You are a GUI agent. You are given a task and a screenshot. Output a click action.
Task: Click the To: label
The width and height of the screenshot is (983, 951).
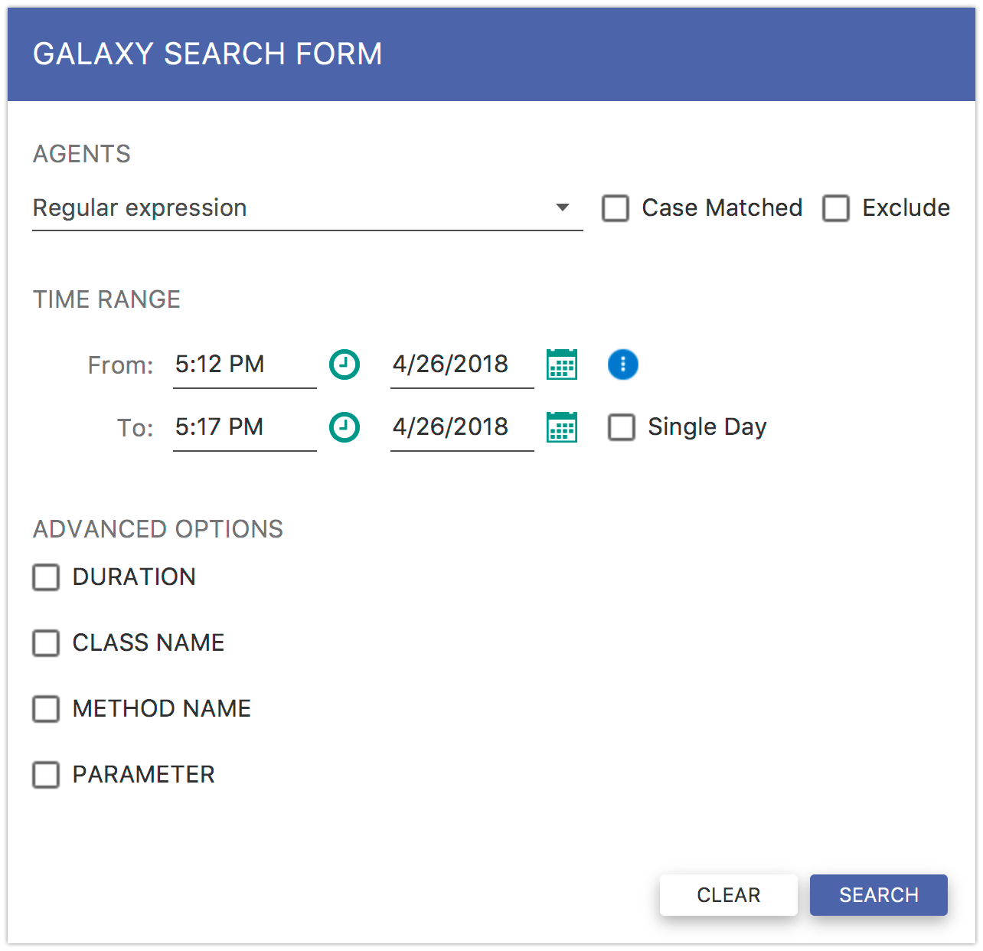[136, 428]
